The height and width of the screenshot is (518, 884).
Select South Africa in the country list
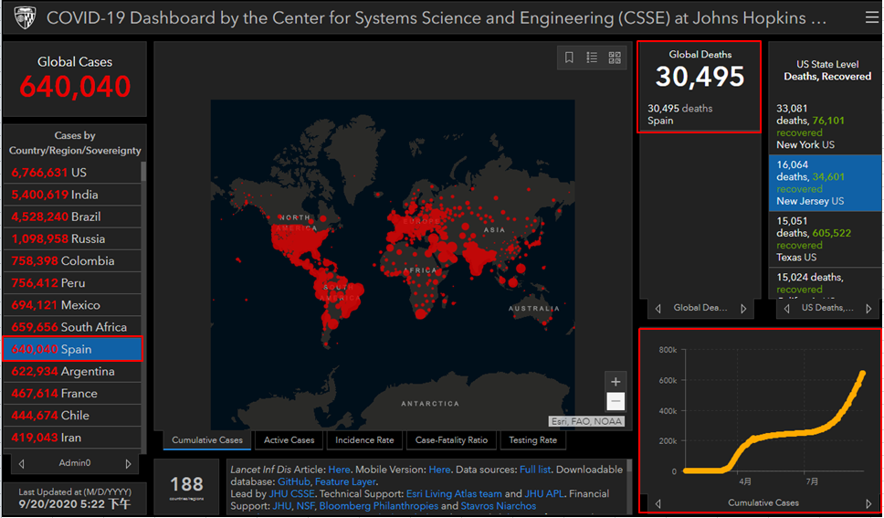[72, 327]
